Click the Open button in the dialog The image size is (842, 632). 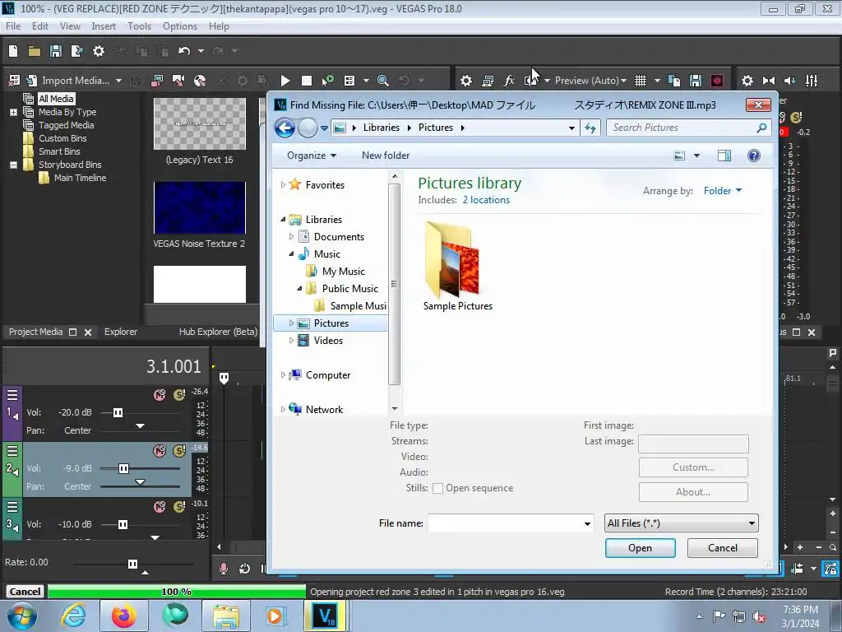coord(640,548)
